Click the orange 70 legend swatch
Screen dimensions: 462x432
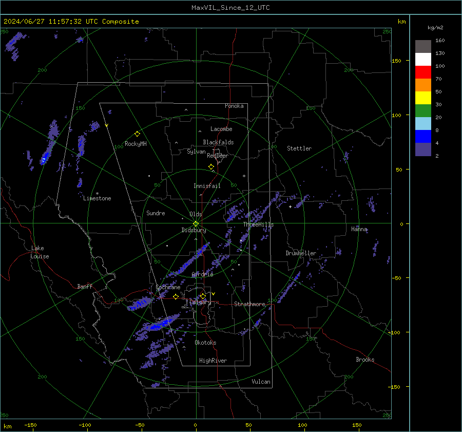click(x=423, y=85)
